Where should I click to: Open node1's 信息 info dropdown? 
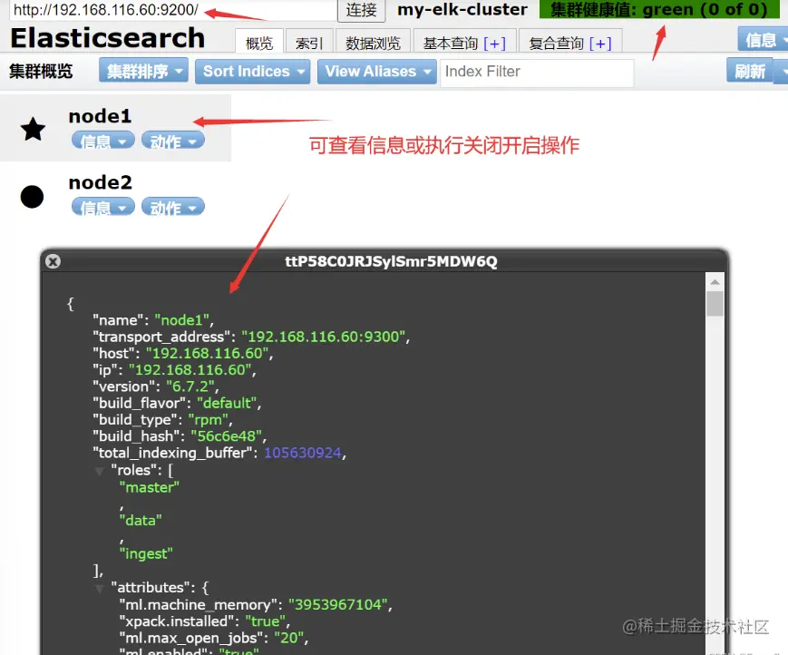point(102,141)
